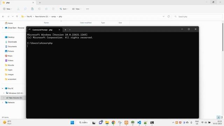The image size is (224, 126).
Task: Open the screenshot folder in navigation pane
Action: 10,79
